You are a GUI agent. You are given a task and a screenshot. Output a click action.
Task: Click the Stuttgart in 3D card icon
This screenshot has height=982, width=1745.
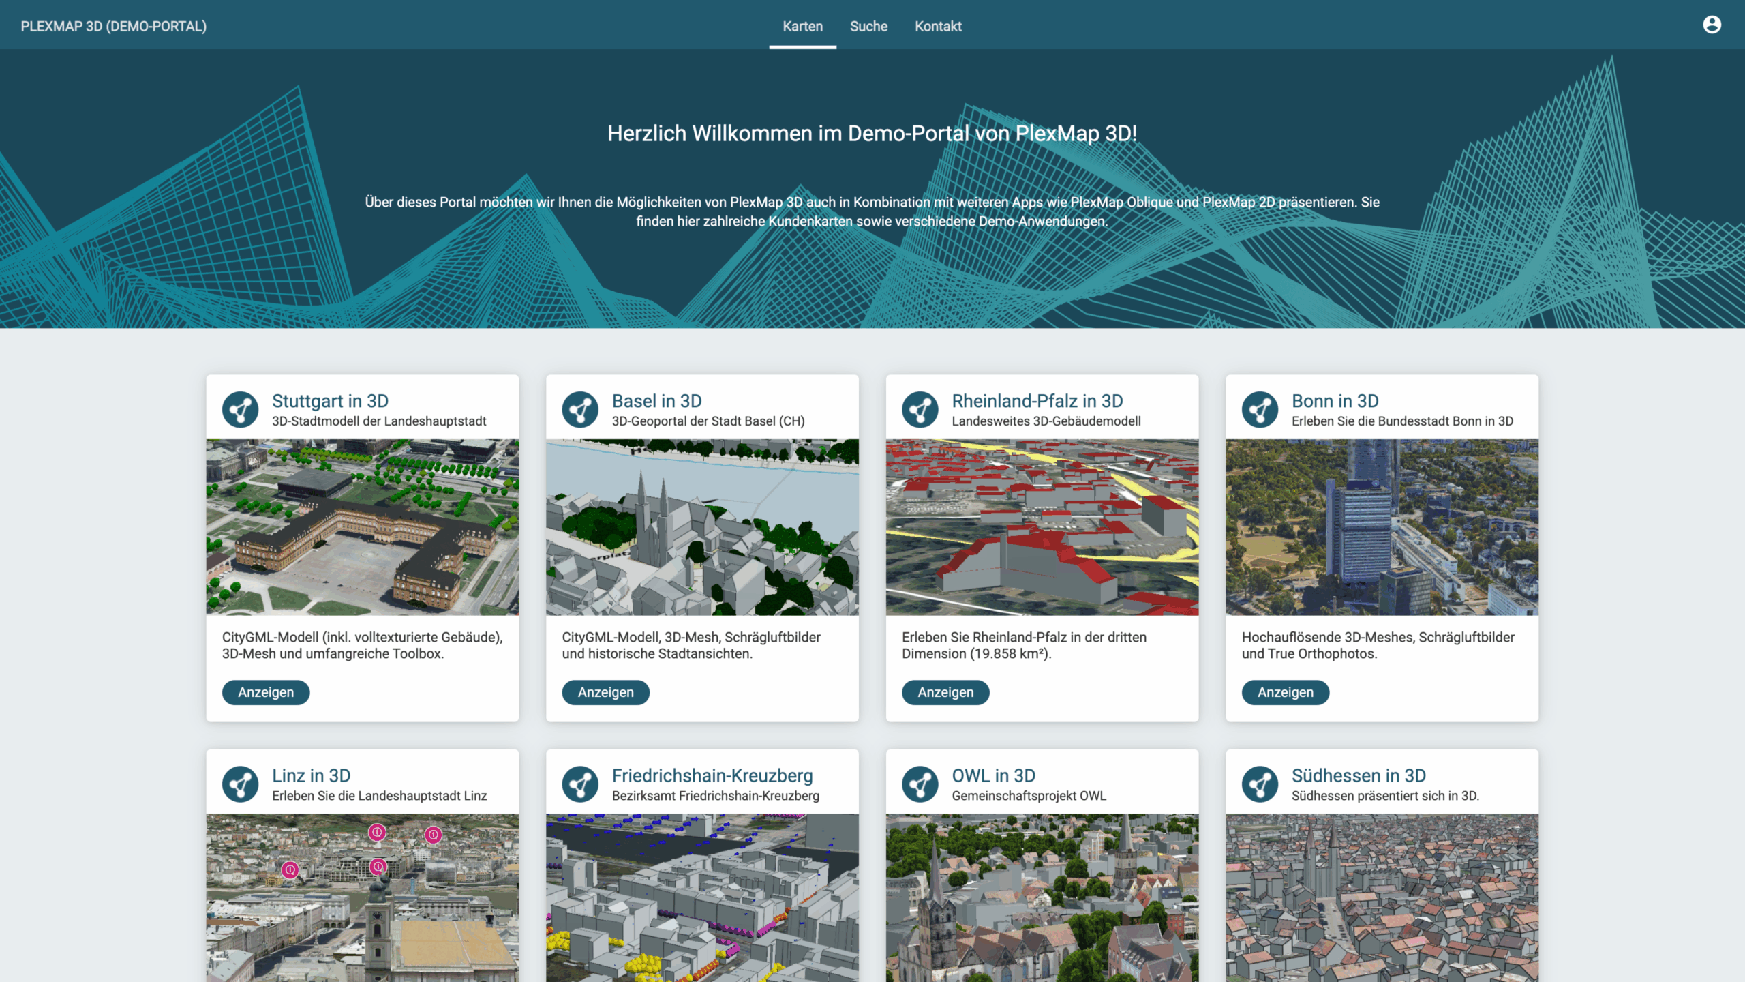240,410
